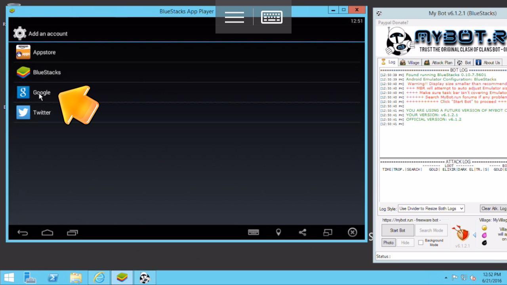
Task: Open the Attack Plan tab
Action: [x=438, y=63]
